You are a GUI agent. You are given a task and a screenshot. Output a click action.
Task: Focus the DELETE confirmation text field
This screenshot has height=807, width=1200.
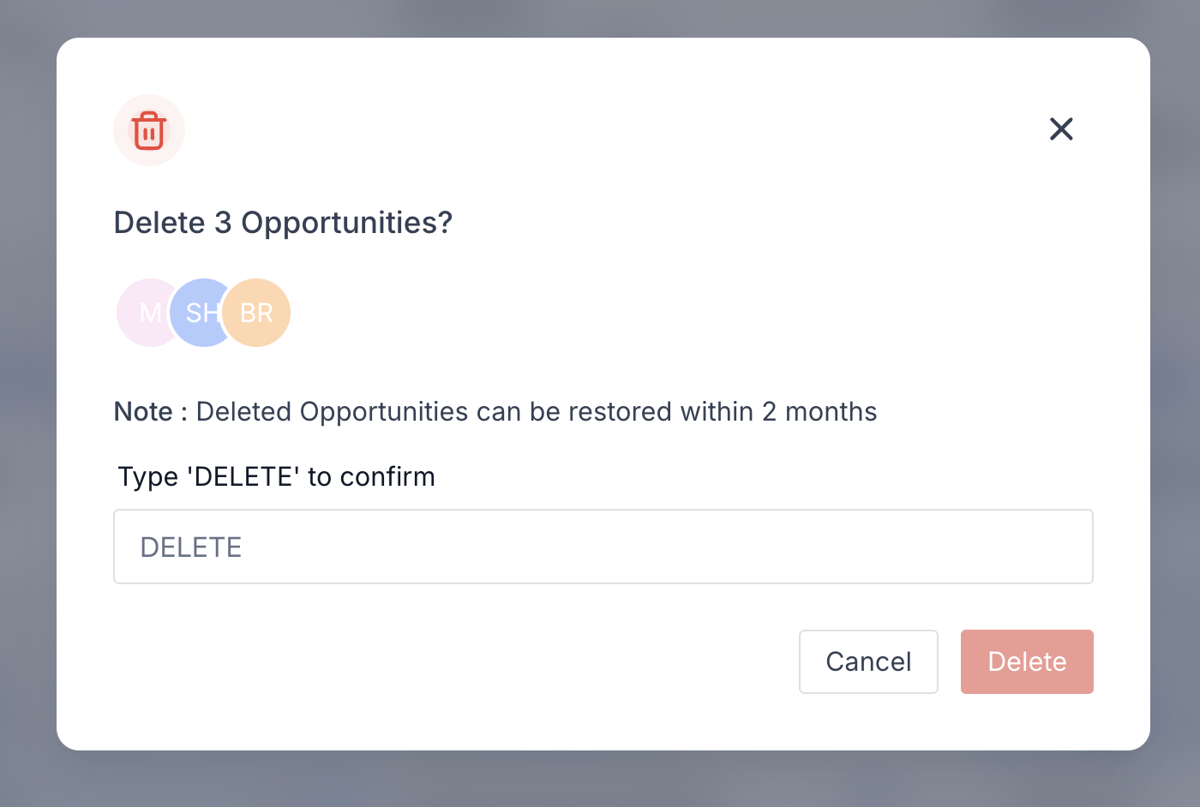click(603, 547)
